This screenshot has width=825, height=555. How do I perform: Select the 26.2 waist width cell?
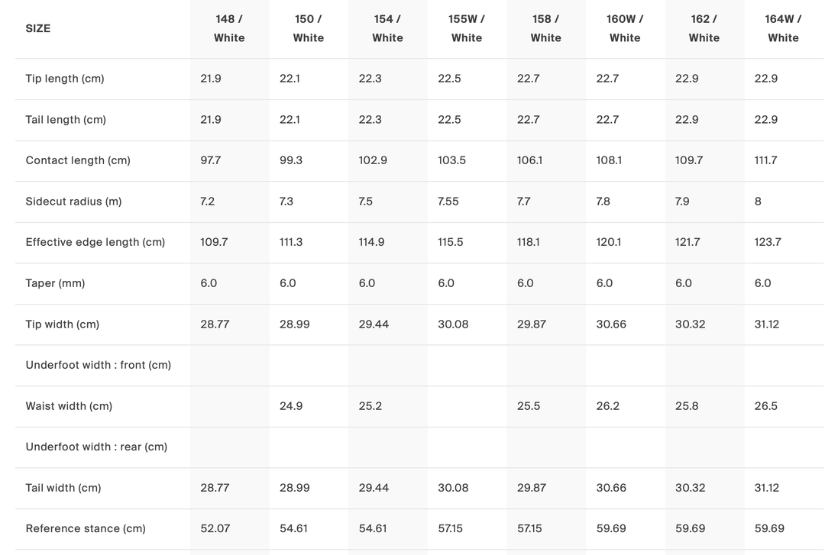coord(608,406)
